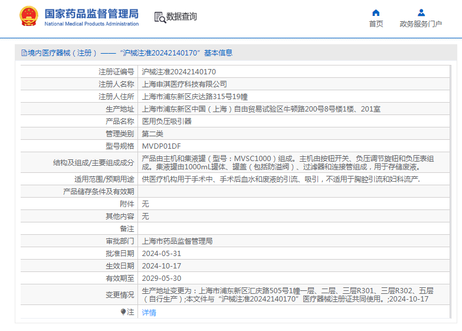Open the 首页 home link
The image size is (462, 331).
pyautogui.click(x=376, y=24)
